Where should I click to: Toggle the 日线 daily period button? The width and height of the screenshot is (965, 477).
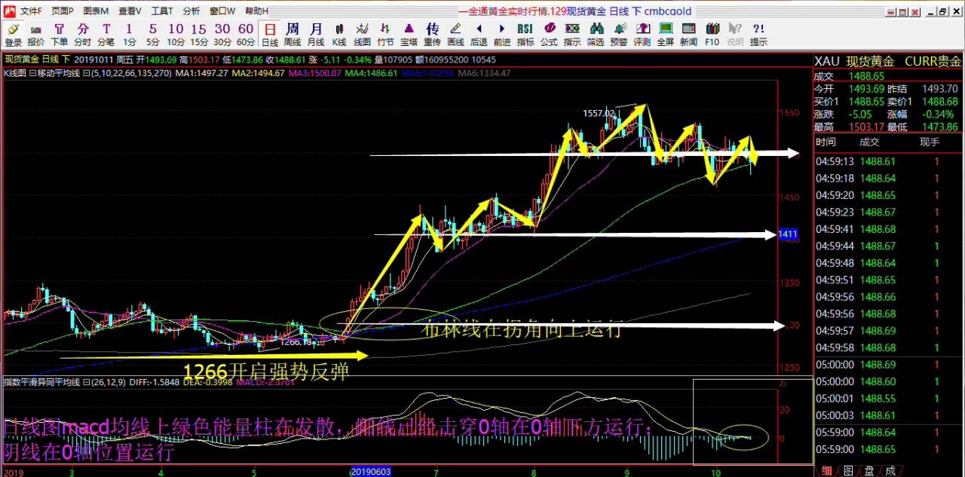click(269, 34)
